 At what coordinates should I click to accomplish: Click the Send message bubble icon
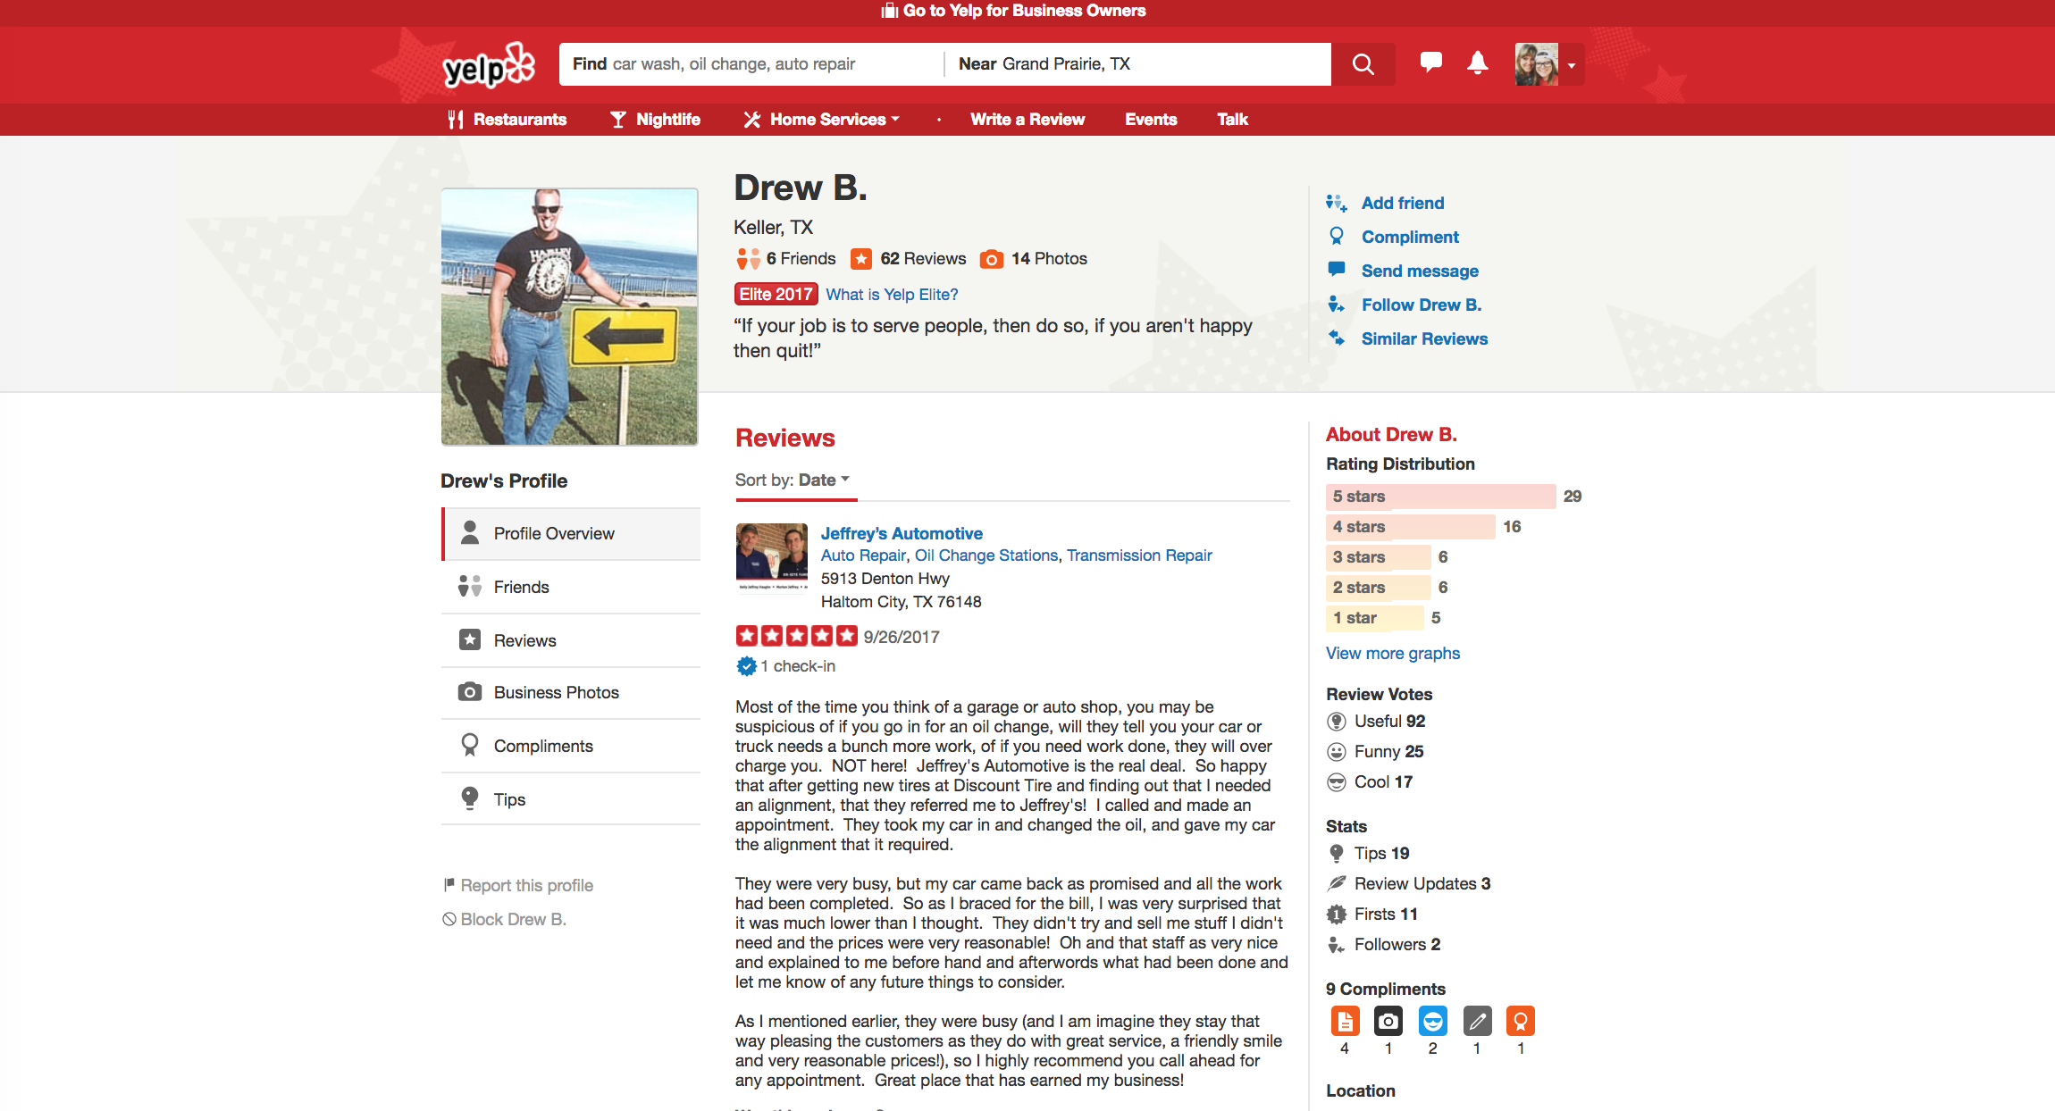tap(1337, 270)
